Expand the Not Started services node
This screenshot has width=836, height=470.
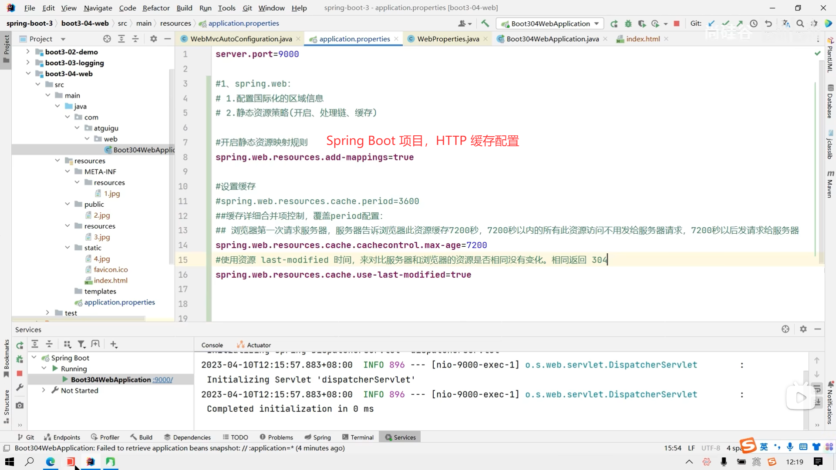point(44,390)
